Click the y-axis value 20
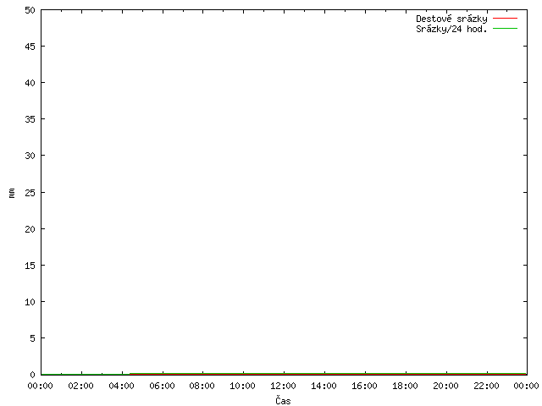 click(30, 229)
